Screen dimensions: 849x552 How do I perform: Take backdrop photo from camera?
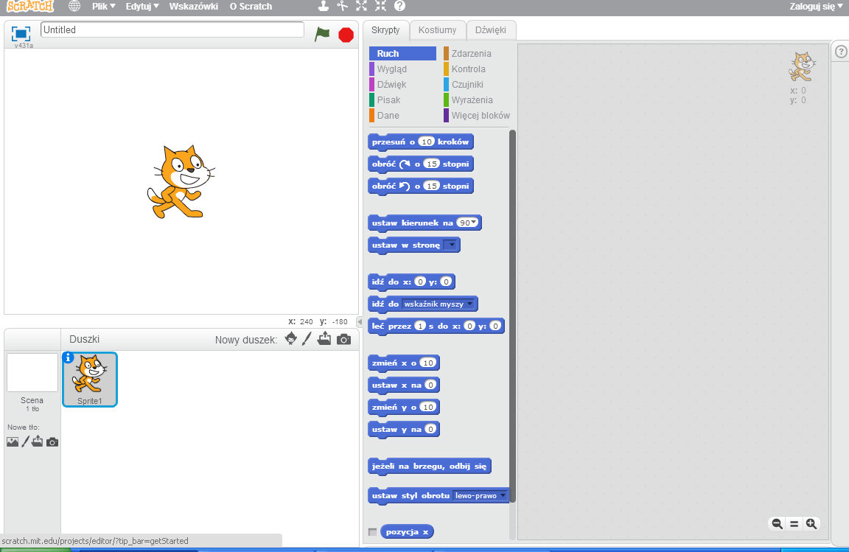[x=52, y=442]
